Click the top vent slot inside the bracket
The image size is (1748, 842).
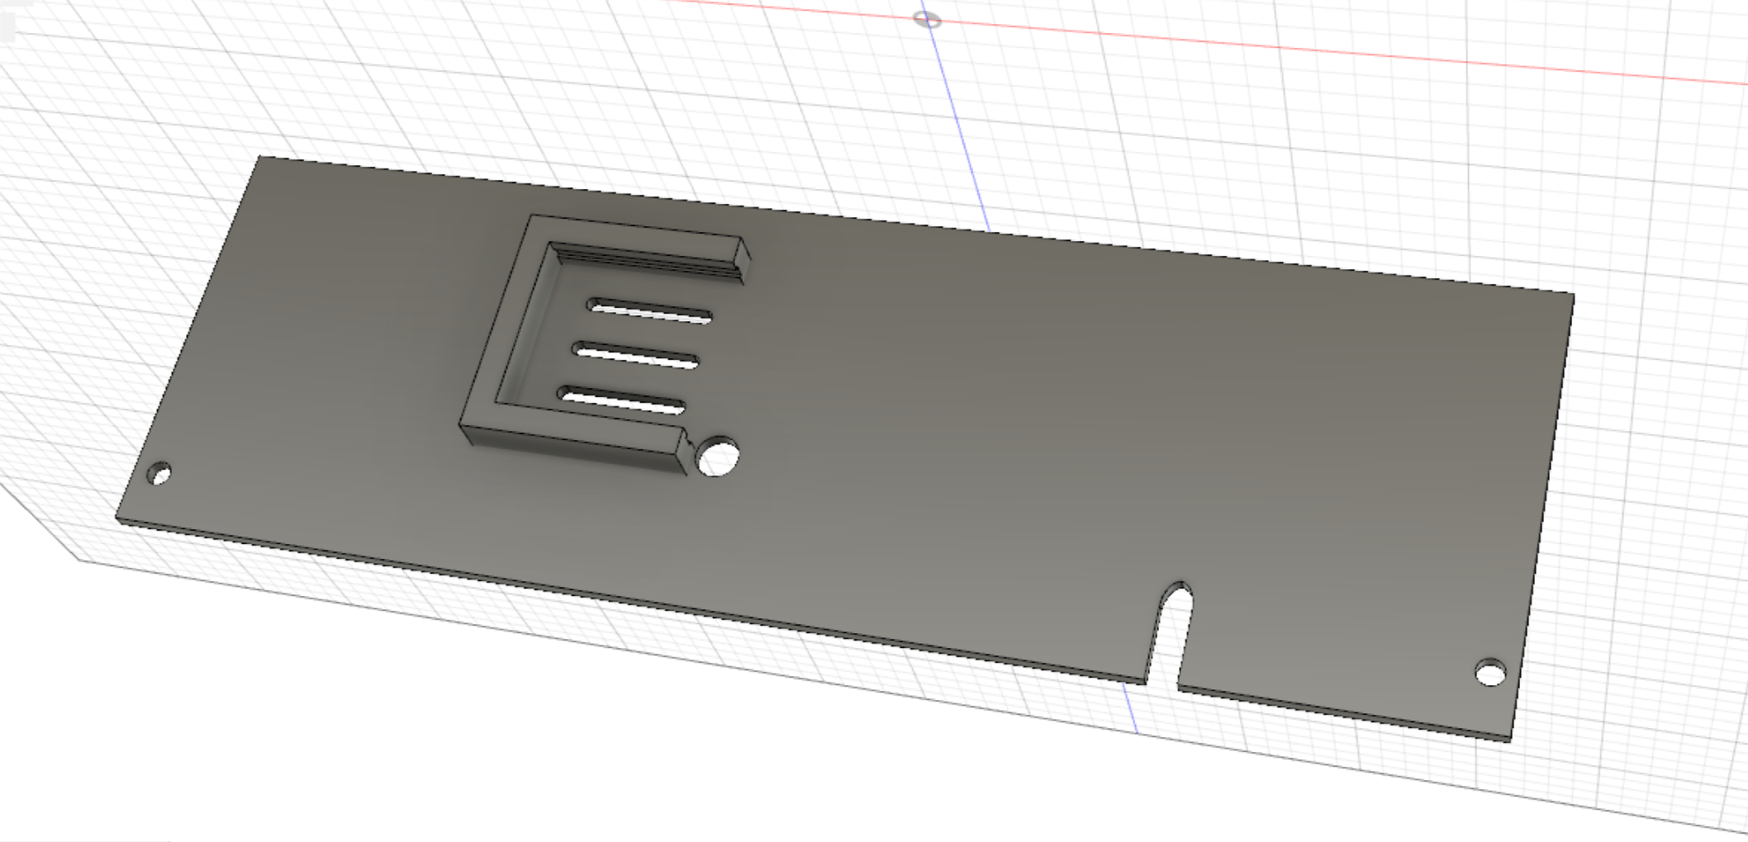point(650,312)
